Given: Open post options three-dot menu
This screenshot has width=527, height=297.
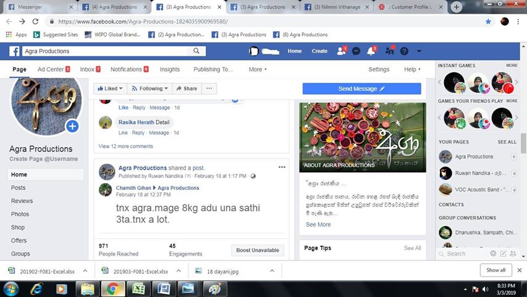Looking at the screenshot, I should click(282, 167).
